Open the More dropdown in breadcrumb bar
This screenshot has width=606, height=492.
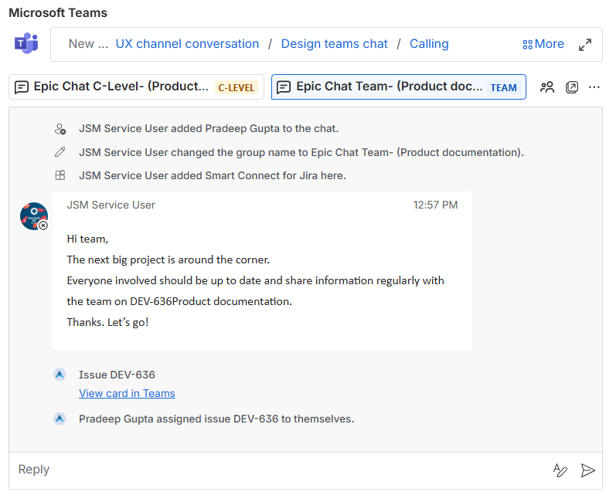543,44
